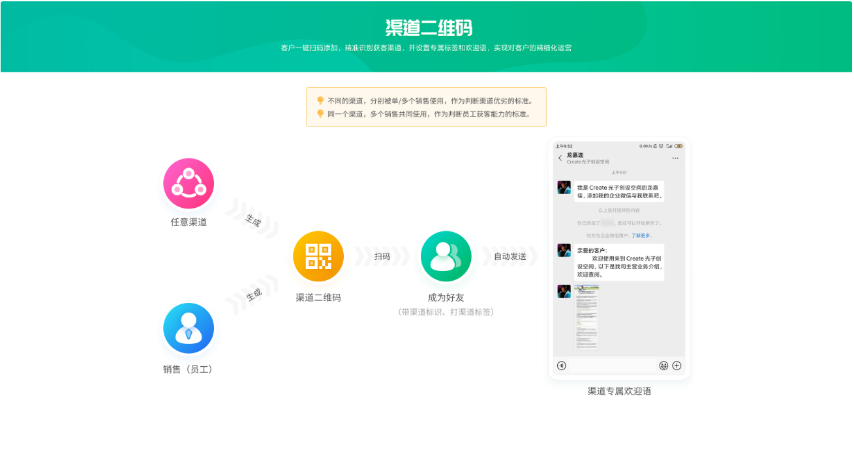Viewport: 854px width, 458px height.
Task: Click the 亲爱的客户 welcome message bubble
Action: (619, 262)
